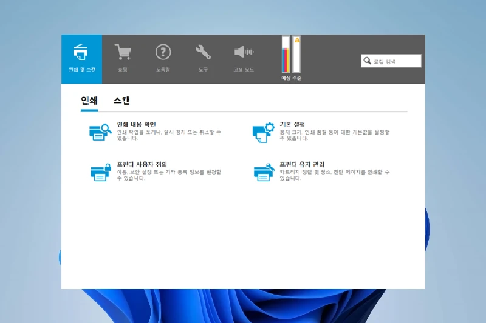Click description text under 프린터 유지 관리
The height and width of the screenshot is (323, 486).
click(334, 175)
